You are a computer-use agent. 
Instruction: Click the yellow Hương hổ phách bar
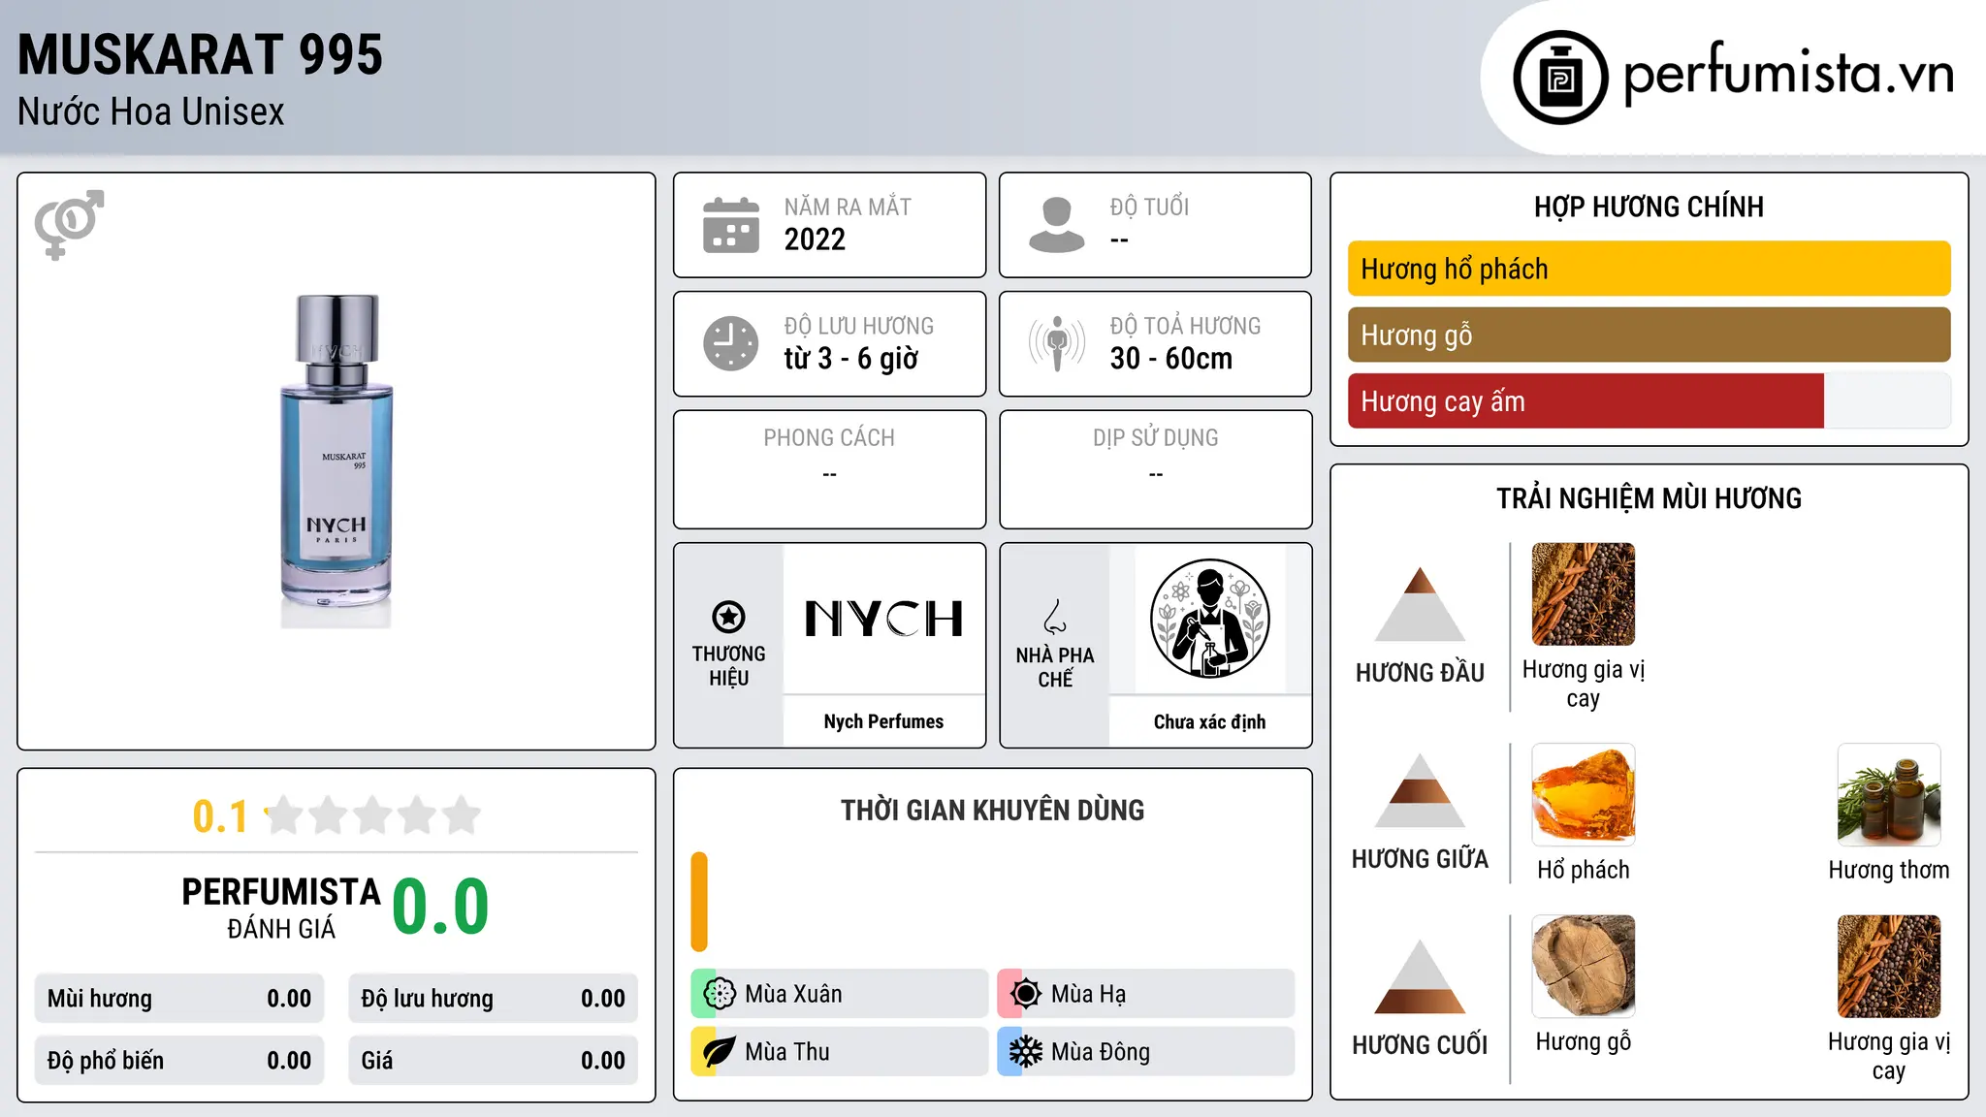(1649, 269)
